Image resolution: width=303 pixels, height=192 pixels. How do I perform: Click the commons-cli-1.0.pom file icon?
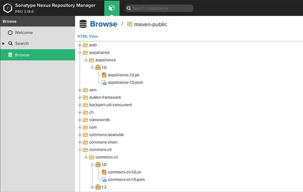point(104,180)
